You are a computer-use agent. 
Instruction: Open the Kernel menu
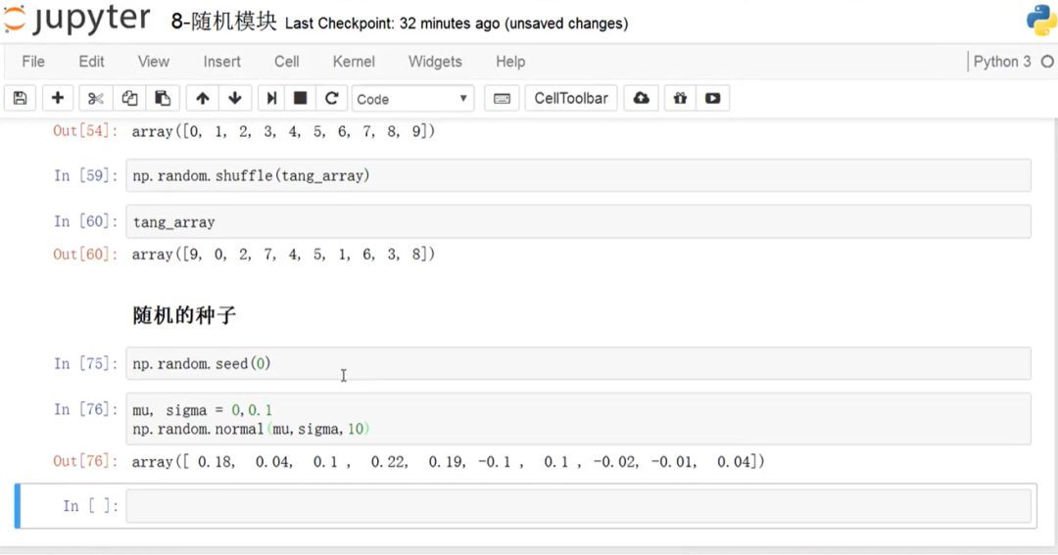pos(354,62)
